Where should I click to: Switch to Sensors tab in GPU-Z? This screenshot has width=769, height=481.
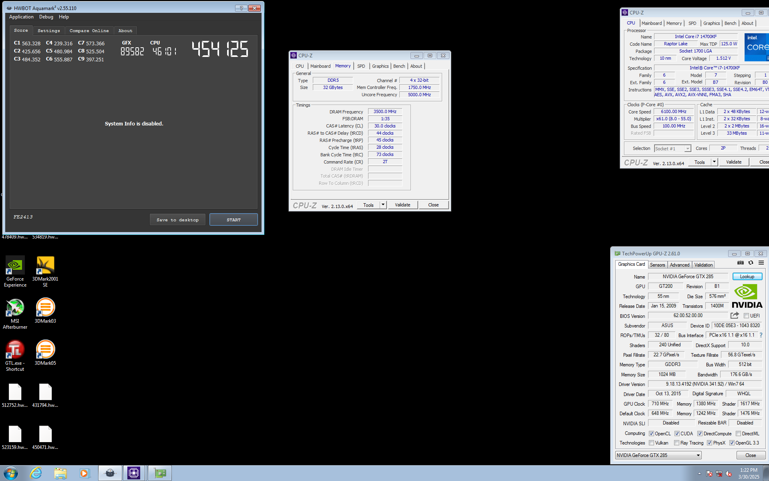(657, 265)
